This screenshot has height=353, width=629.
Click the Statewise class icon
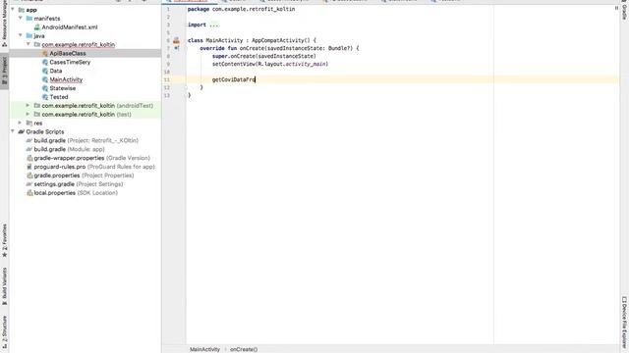pos(45,88)
